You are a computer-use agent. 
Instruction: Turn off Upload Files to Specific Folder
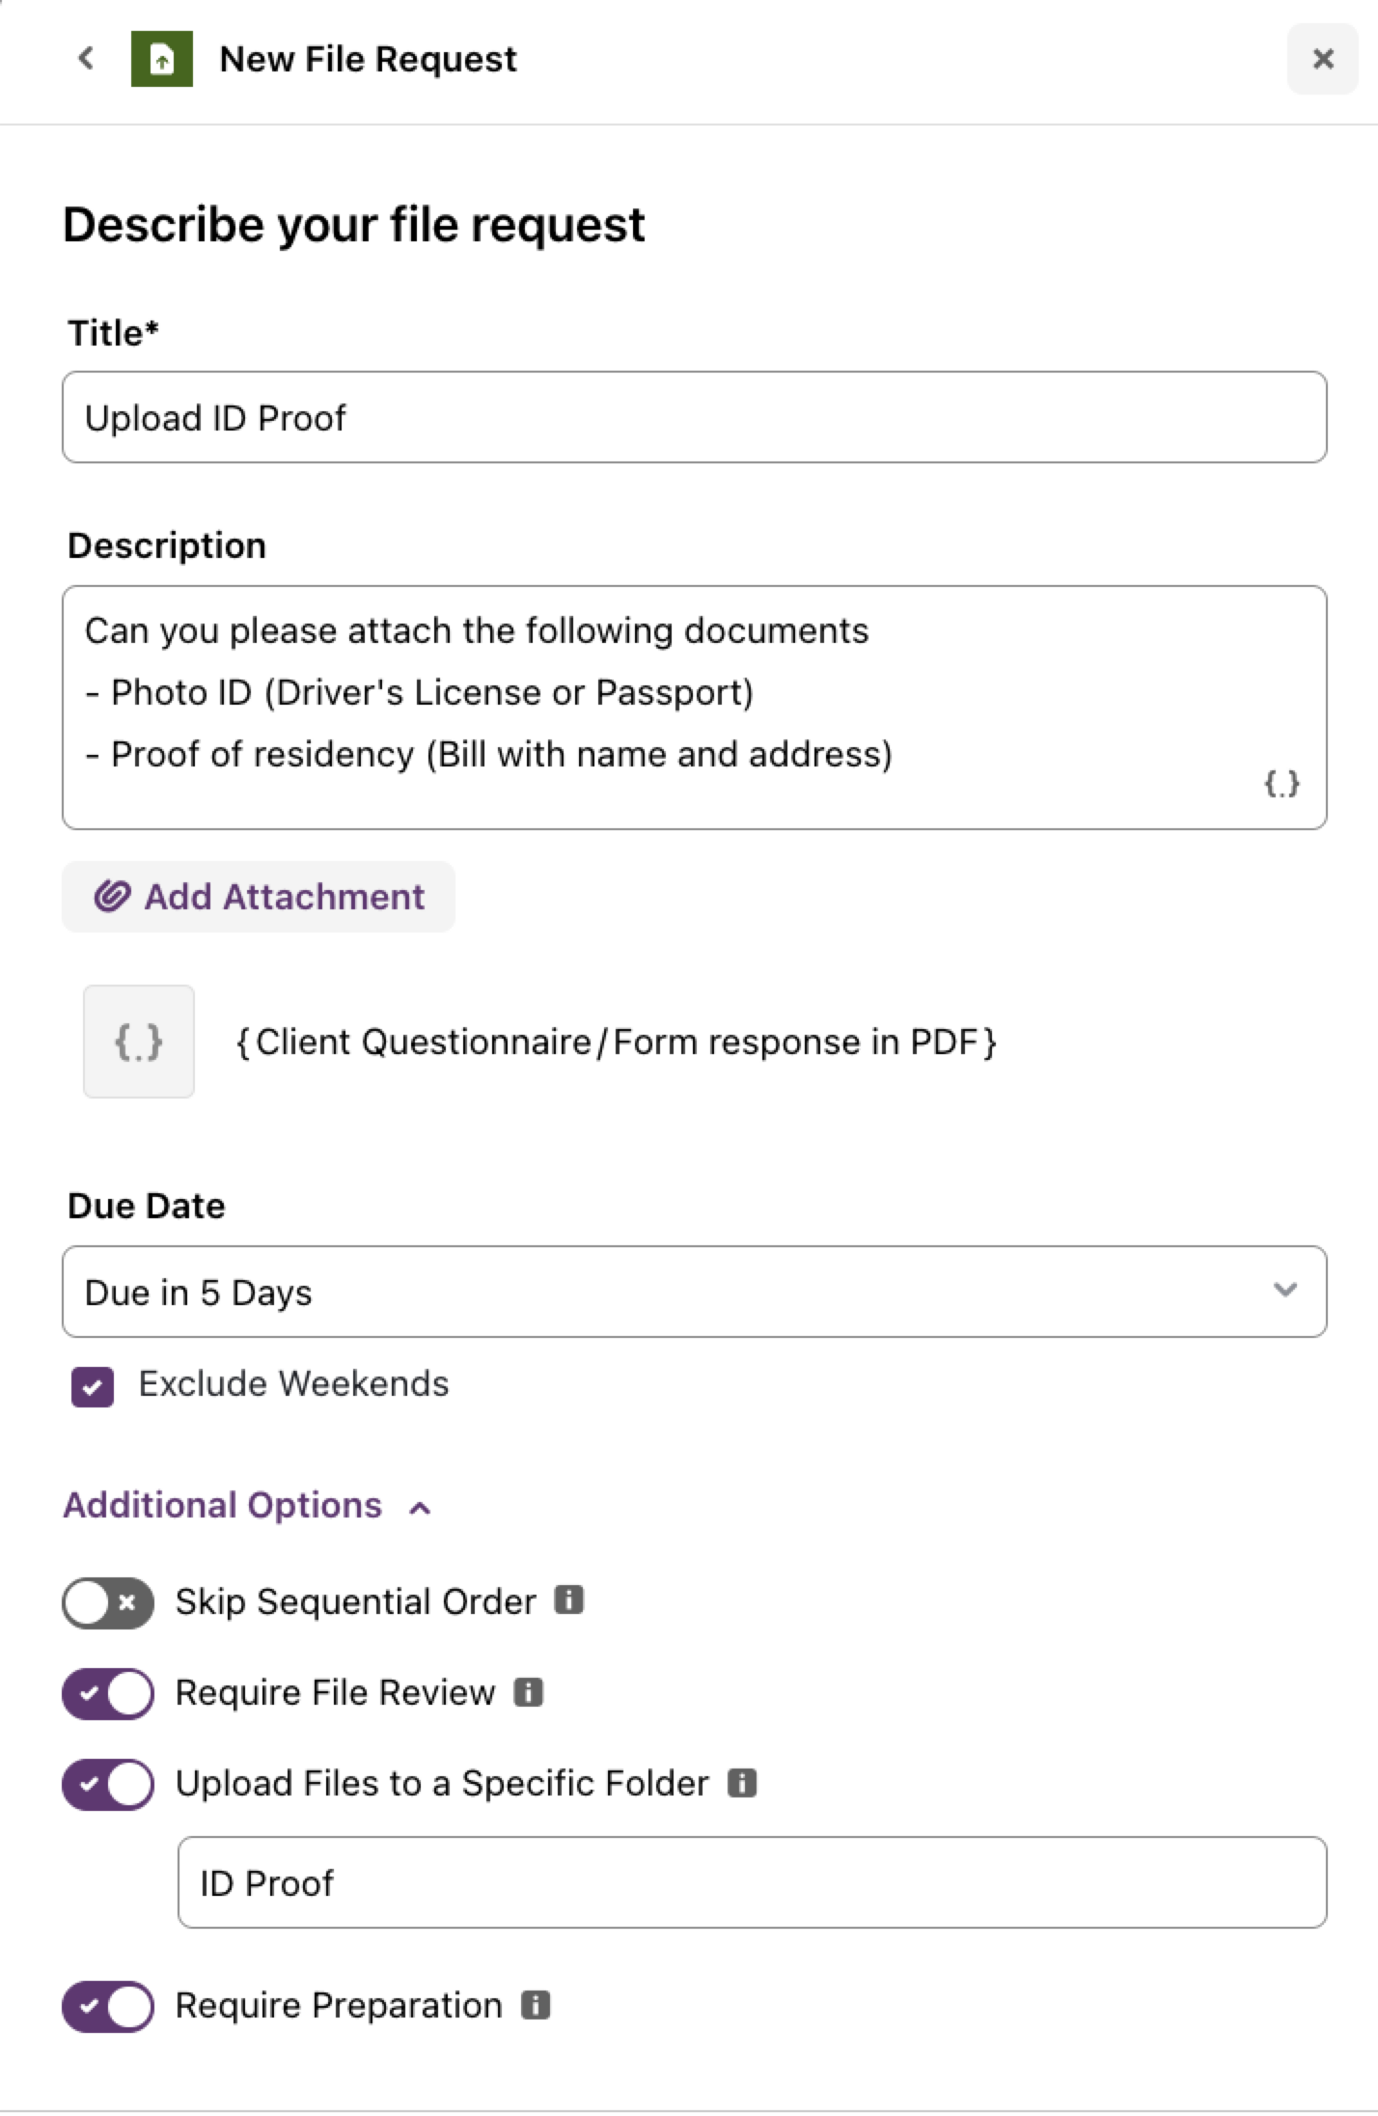pos(108,1784)
